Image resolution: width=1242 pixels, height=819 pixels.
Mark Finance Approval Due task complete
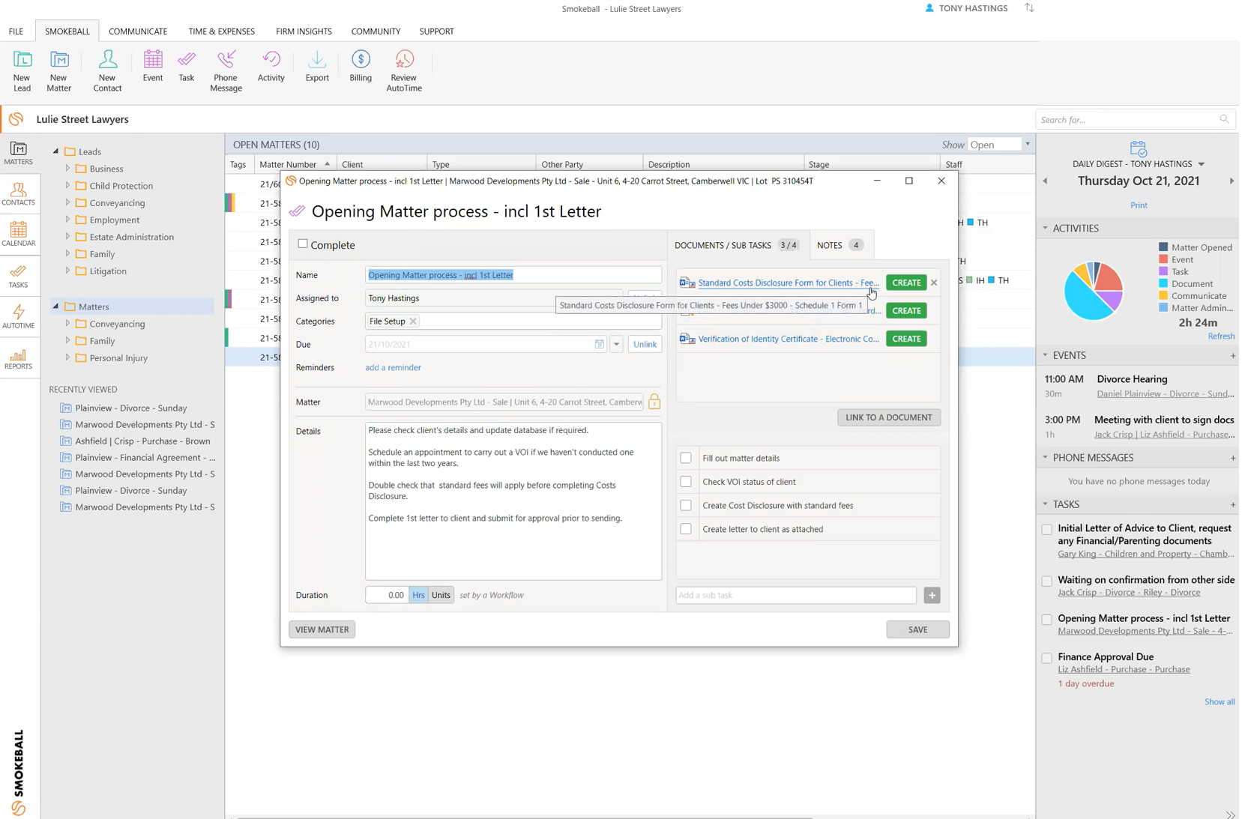1047,658
